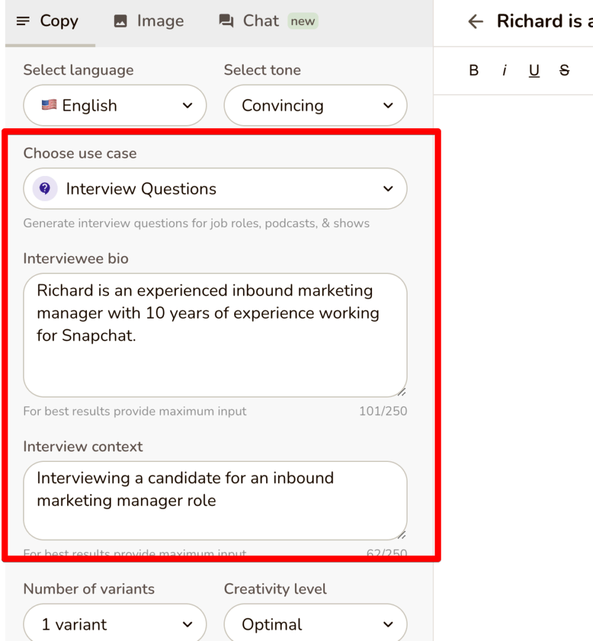Toggle bold formatting in the editor toolbar

click(474, 71)
